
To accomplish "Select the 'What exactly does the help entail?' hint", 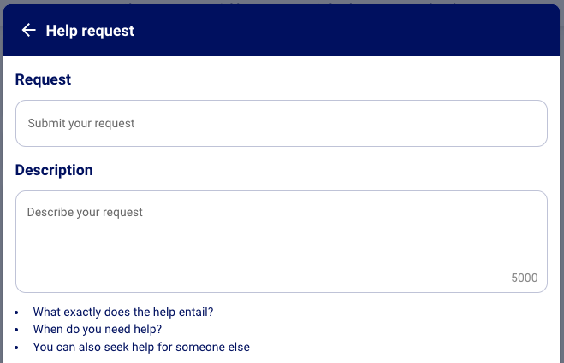I will [122, 312].
